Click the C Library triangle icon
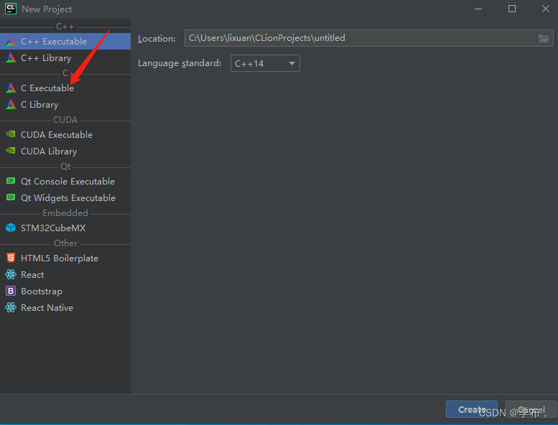 click(x=11, y=105)
